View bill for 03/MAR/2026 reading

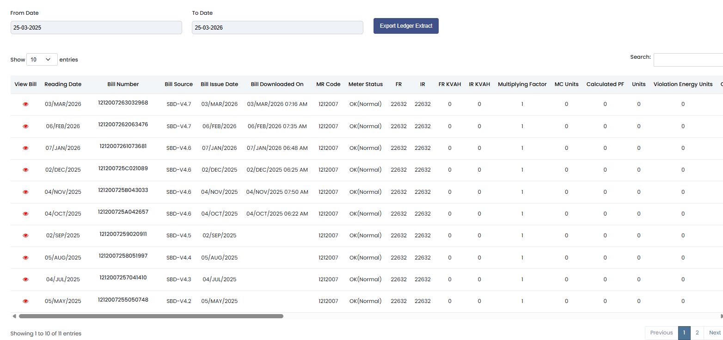click(25, 105)
